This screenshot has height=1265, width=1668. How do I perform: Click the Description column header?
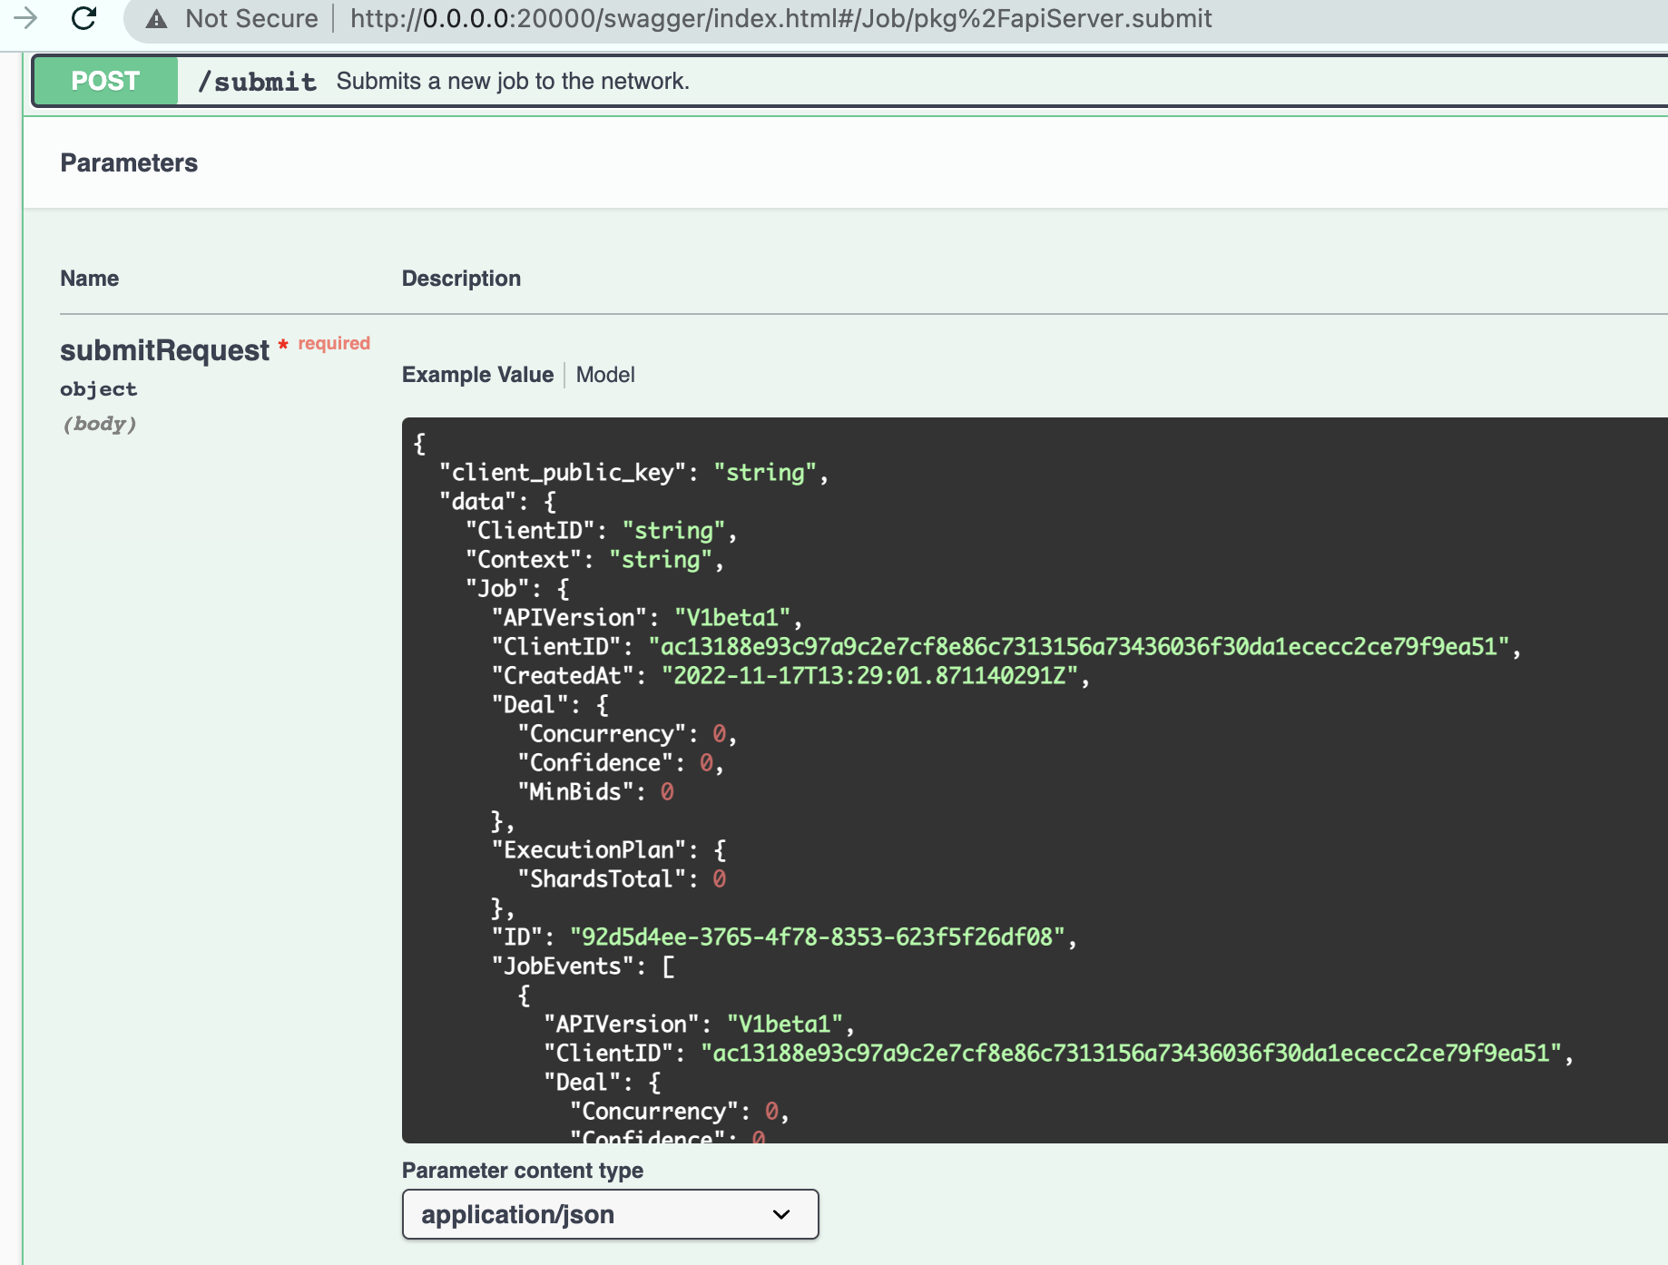click(461, 278)
